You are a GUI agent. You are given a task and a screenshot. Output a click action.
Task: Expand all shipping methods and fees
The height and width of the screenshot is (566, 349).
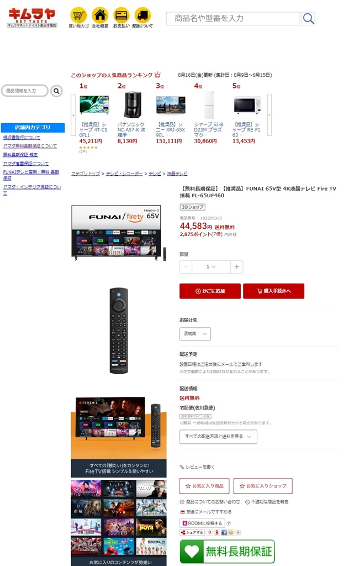[x=218, y=437]
